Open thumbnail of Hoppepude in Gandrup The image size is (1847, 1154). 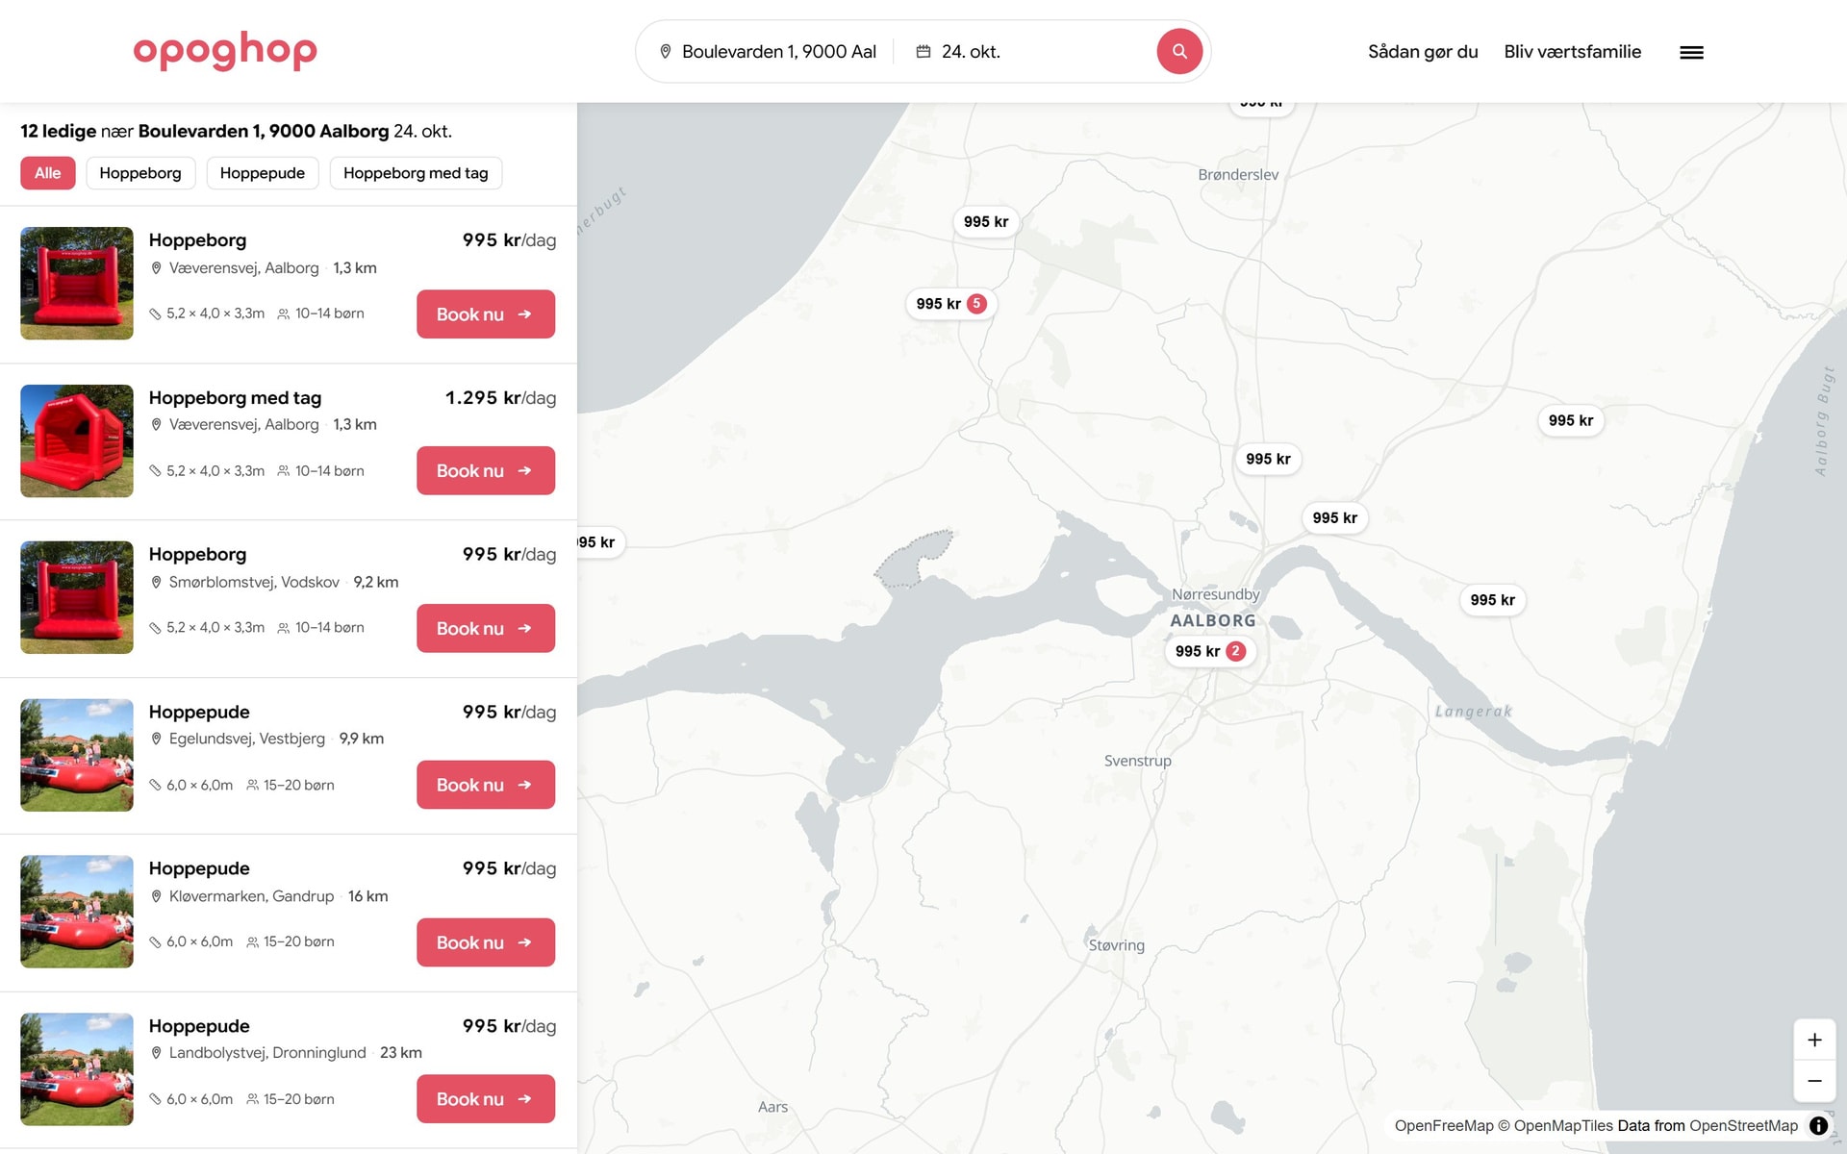click(x=77, y=912)
